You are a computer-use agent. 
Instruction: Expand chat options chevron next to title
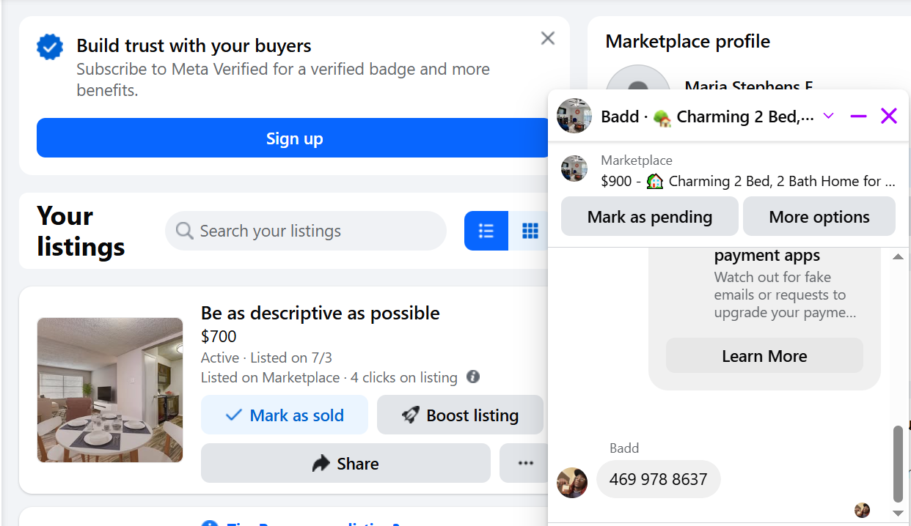coord(829,116)
